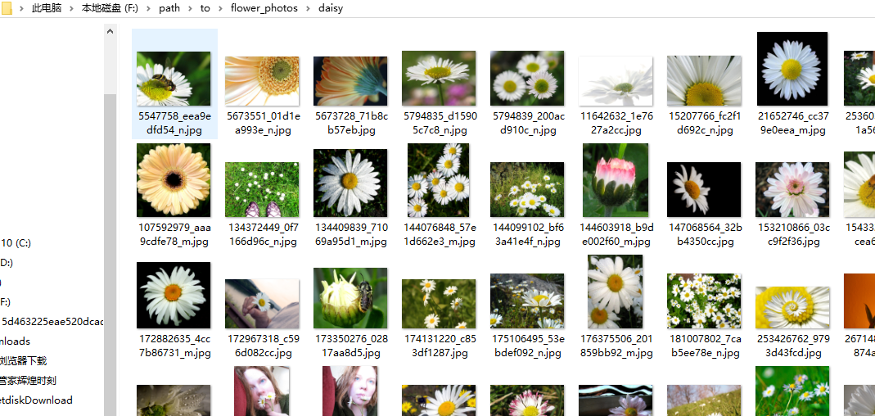Viewport: 875px width, 416px height.
Task: Select thumbnail 144099102_bf63a41e4f_n.jpg
Action: tap(527, 190)
